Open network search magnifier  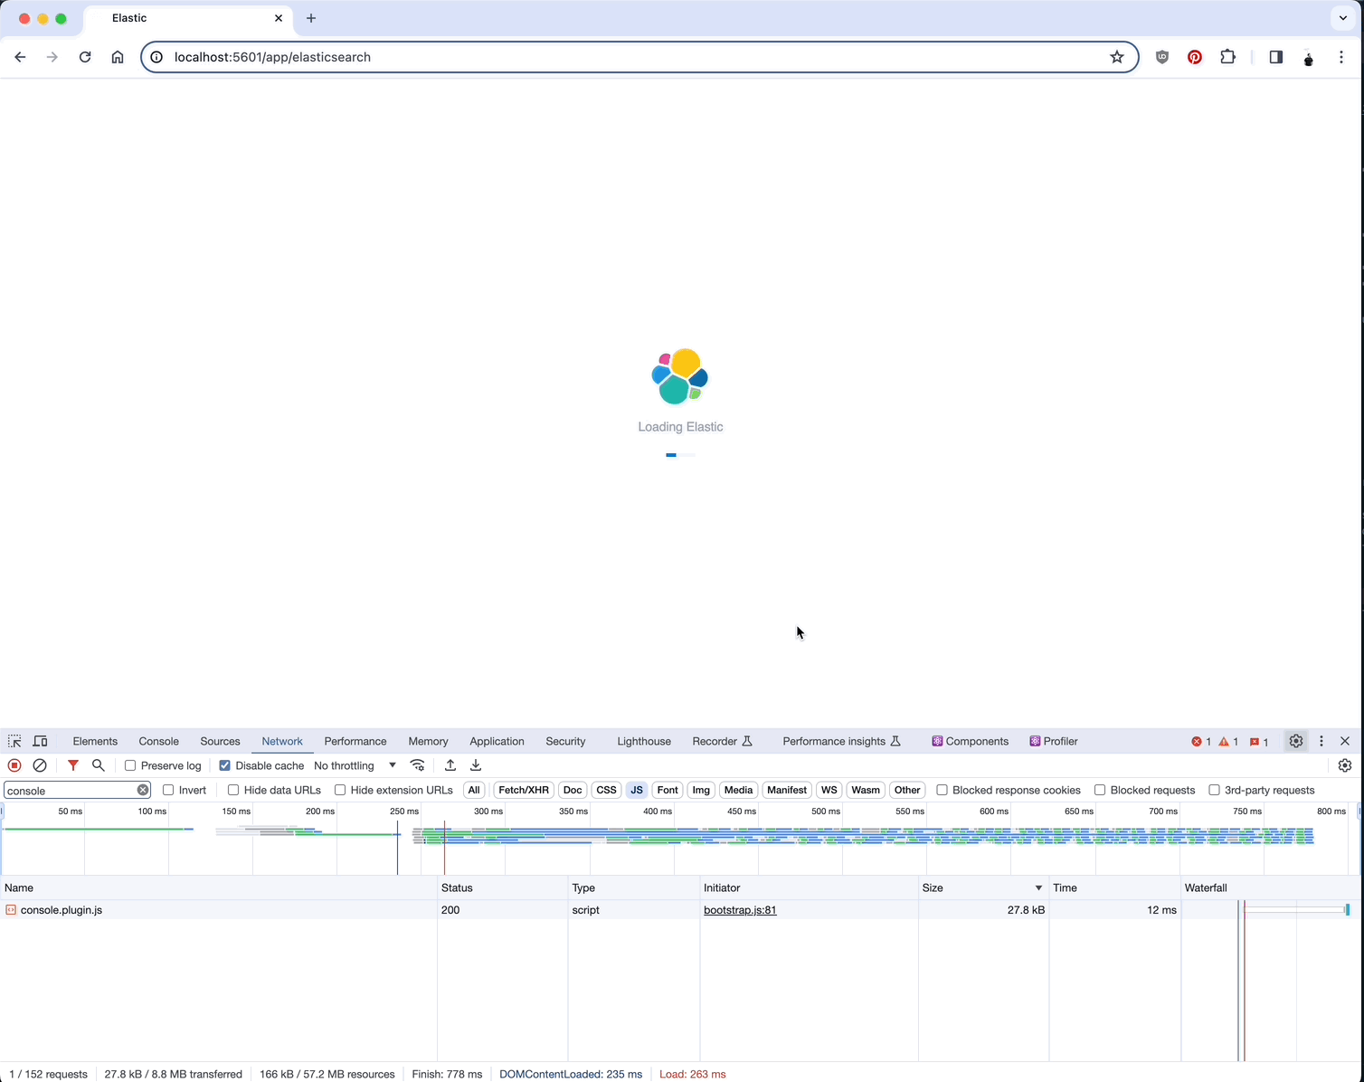99,765
